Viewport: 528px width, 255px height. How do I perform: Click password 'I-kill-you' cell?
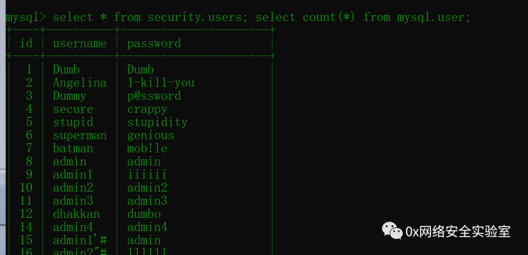pyautogui.click(x=161, y=83)
